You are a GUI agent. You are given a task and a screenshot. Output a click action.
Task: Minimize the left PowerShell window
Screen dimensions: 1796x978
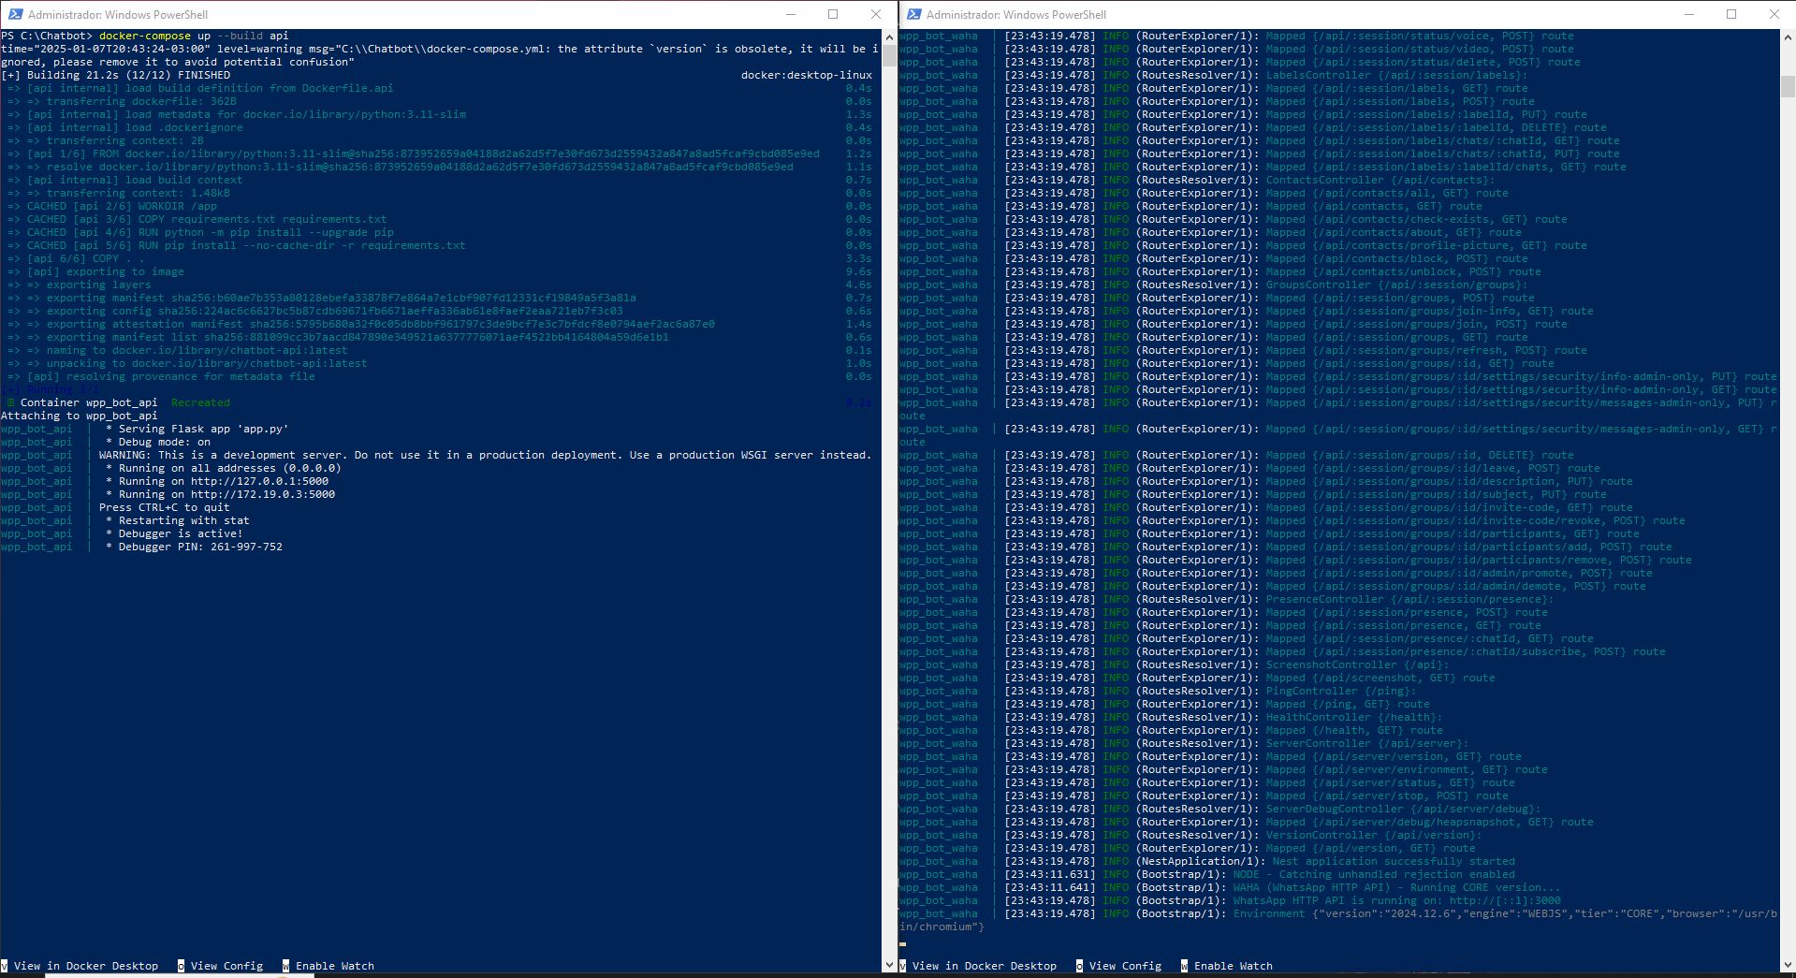(791, 14)
